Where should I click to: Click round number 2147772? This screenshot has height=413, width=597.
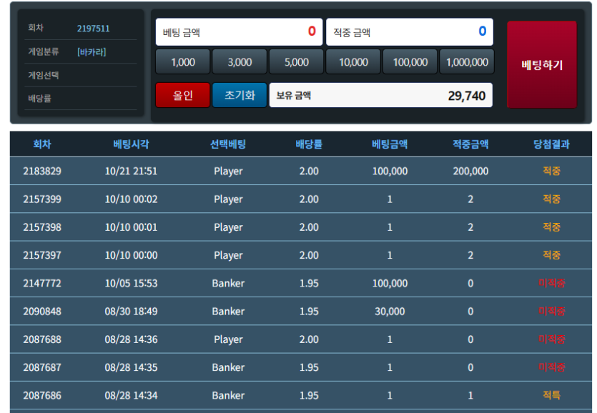click(42, 283)
